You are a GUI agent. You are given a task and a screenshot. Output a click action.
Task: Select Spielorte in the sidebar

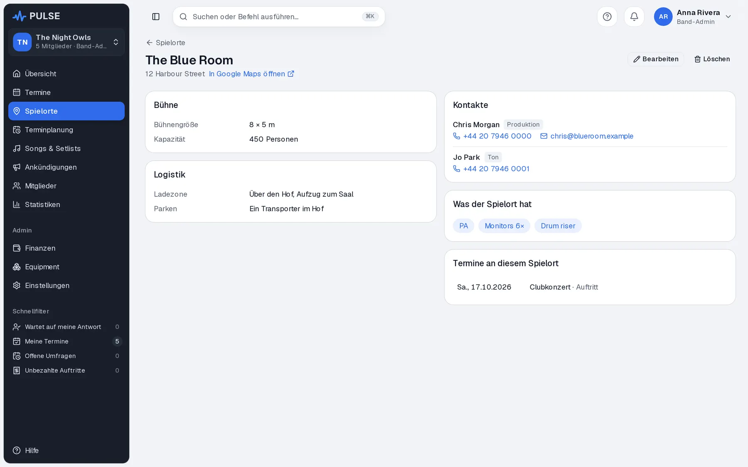tap(66, 111)
